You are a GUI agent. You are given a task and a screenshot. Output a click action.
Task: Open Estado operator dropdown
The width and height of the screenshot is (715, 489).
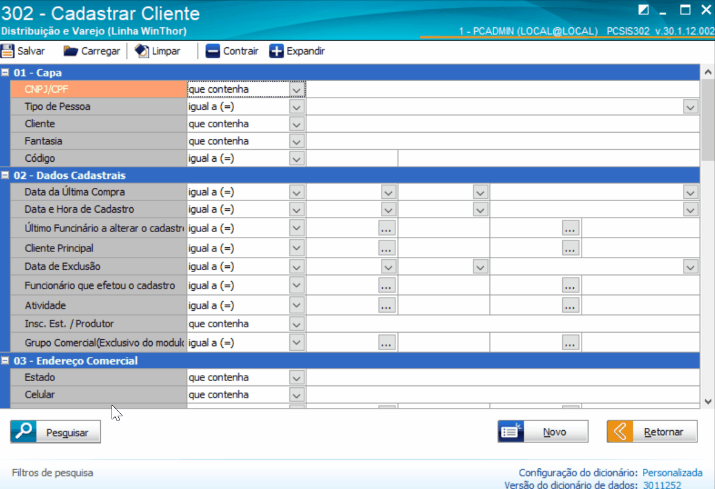coord(297,378)
